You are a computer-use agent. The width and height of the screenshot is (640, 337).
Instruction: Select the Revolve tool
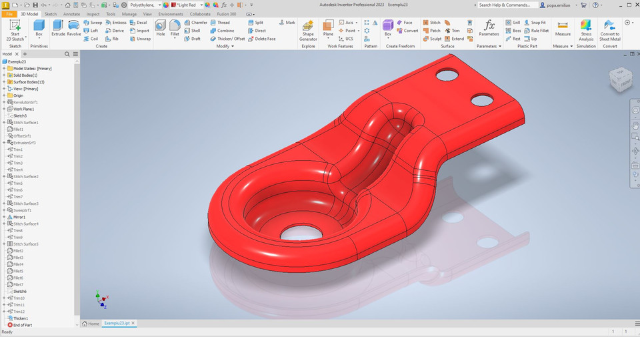pos(74,28)
